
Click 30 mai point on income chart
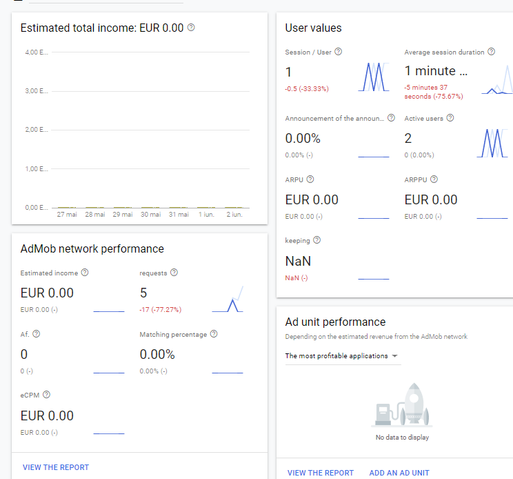pos(150,207)
